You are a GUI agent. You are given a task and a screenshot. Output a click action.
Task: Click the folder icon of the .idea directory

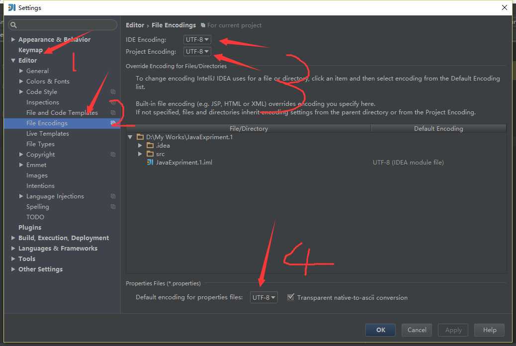pyautogui.click(x=150, y=145)
